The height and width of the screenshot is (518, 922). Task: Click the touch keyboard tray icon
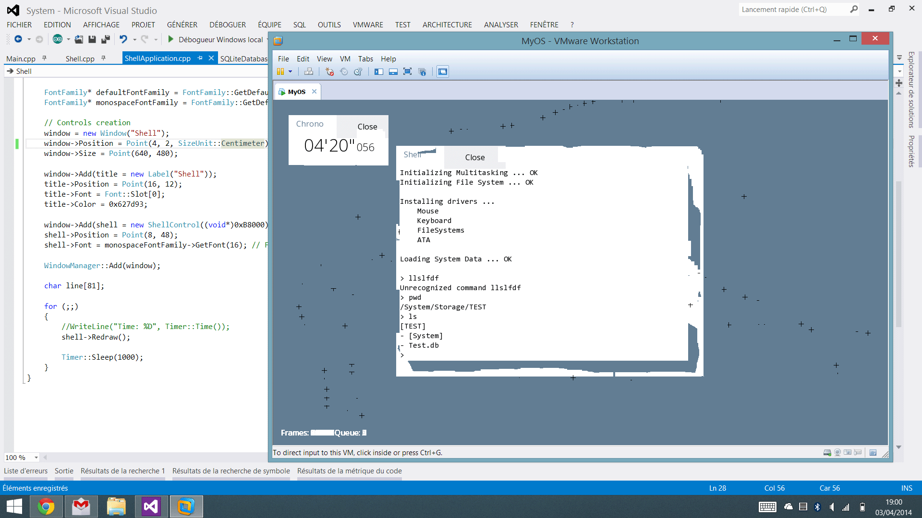point(767,507)
